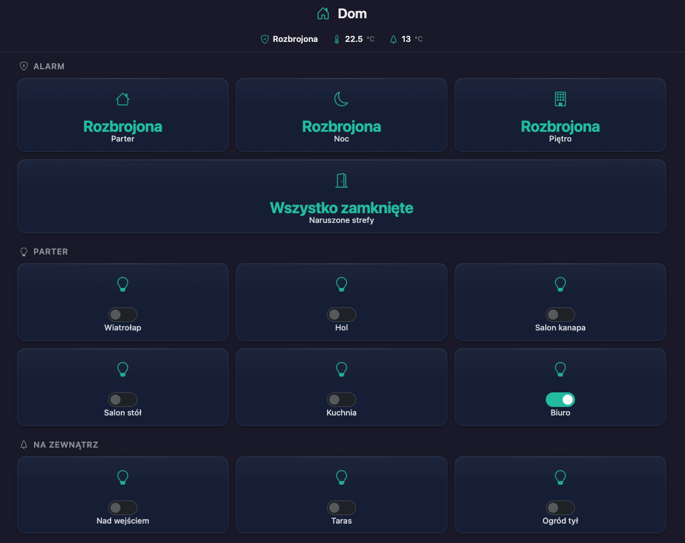Screen dimensions: 685x543
Task: Click the 13 outdoor temperature value
Action: tap(406, 39)
